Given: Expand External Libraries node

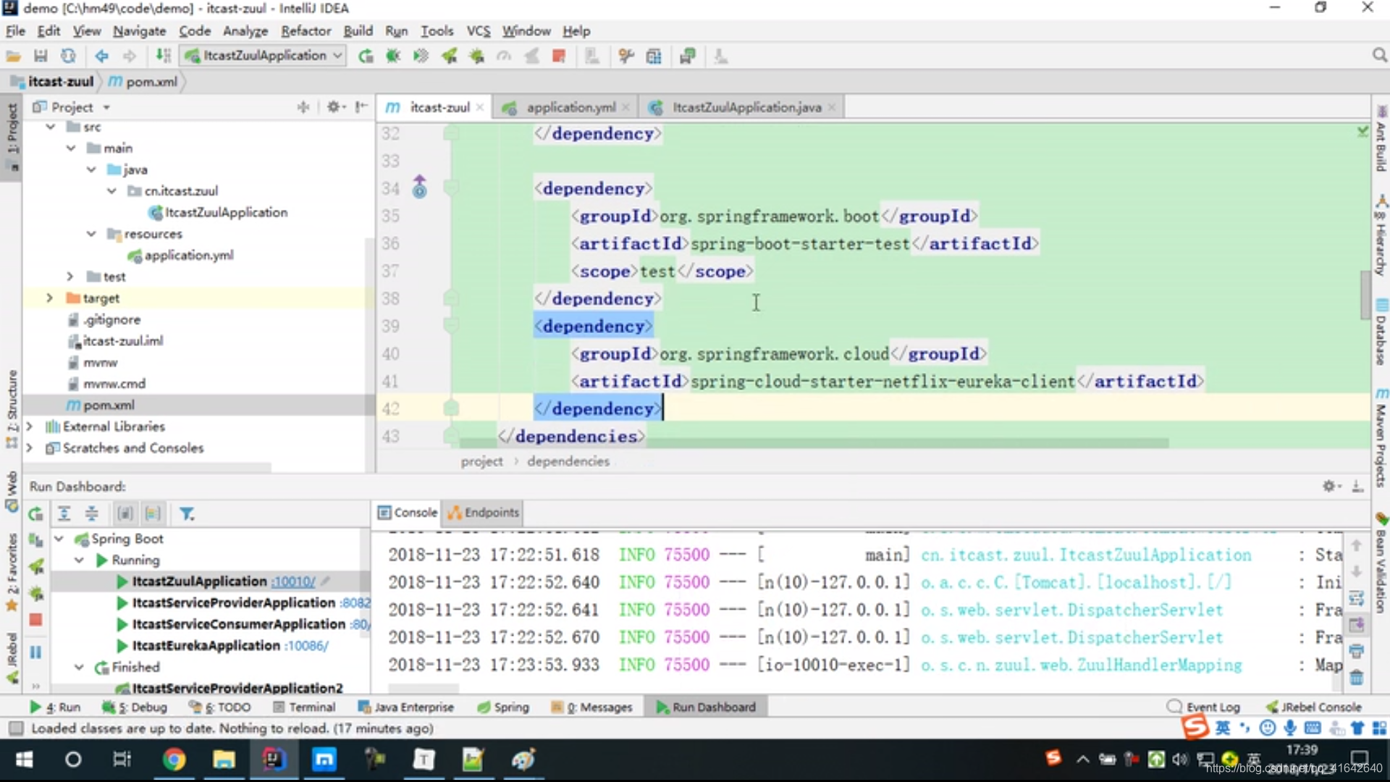Looking at the screenshot, I should coord(30,426).
